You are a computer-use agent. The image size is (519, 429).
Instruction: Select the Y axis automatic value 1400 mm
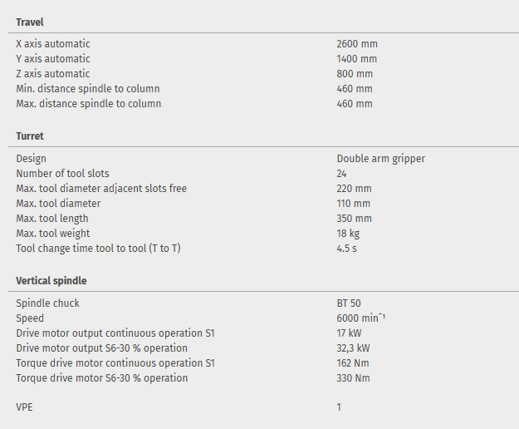coord(357,59)
